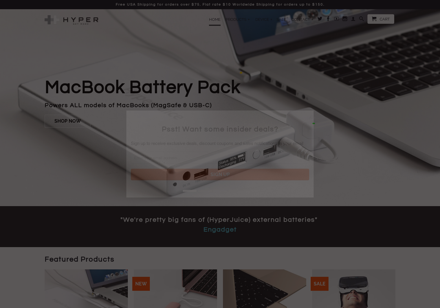Go to the Hyper logo homepage
Screen dimensions: 440x308
(x=71, y=20)
